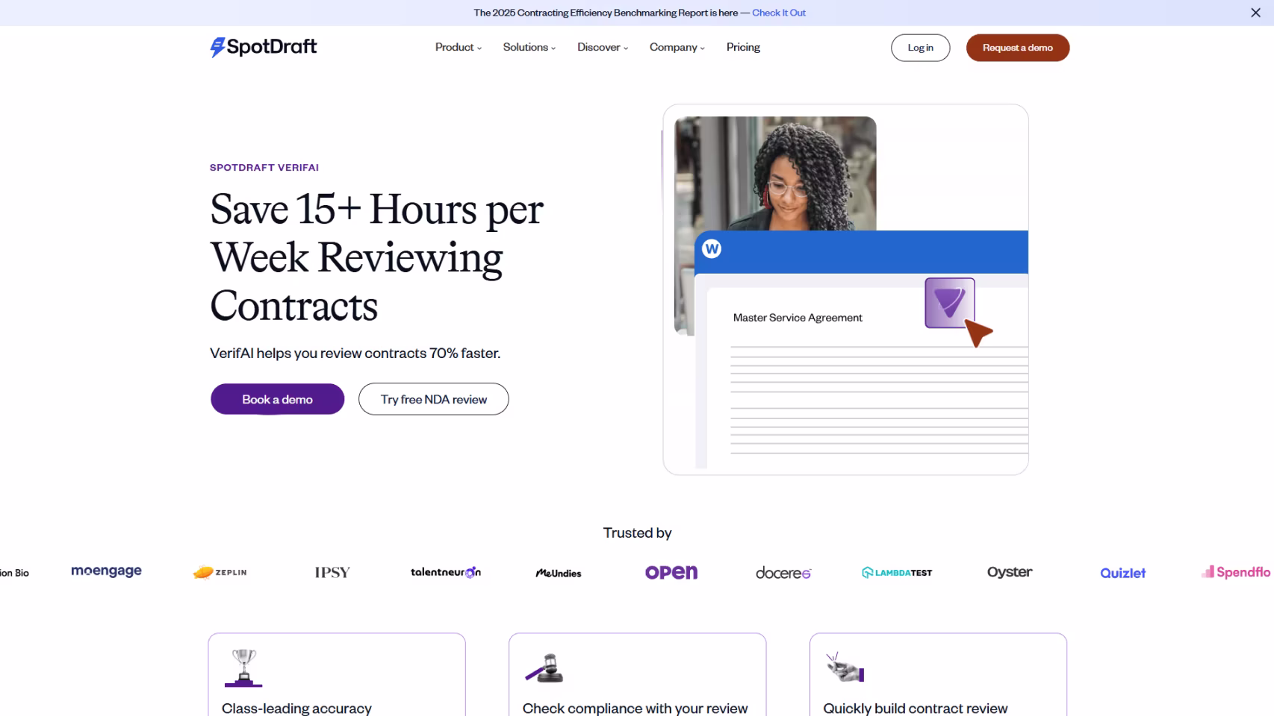Click the trophy icon

[243, 668]
